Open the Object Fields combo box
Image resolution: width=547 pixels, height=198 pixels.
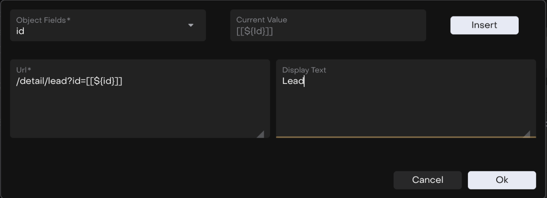point(108,26)
